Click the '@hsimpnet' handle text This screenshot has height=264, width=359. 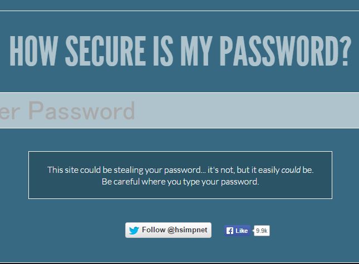click(187, 230)
